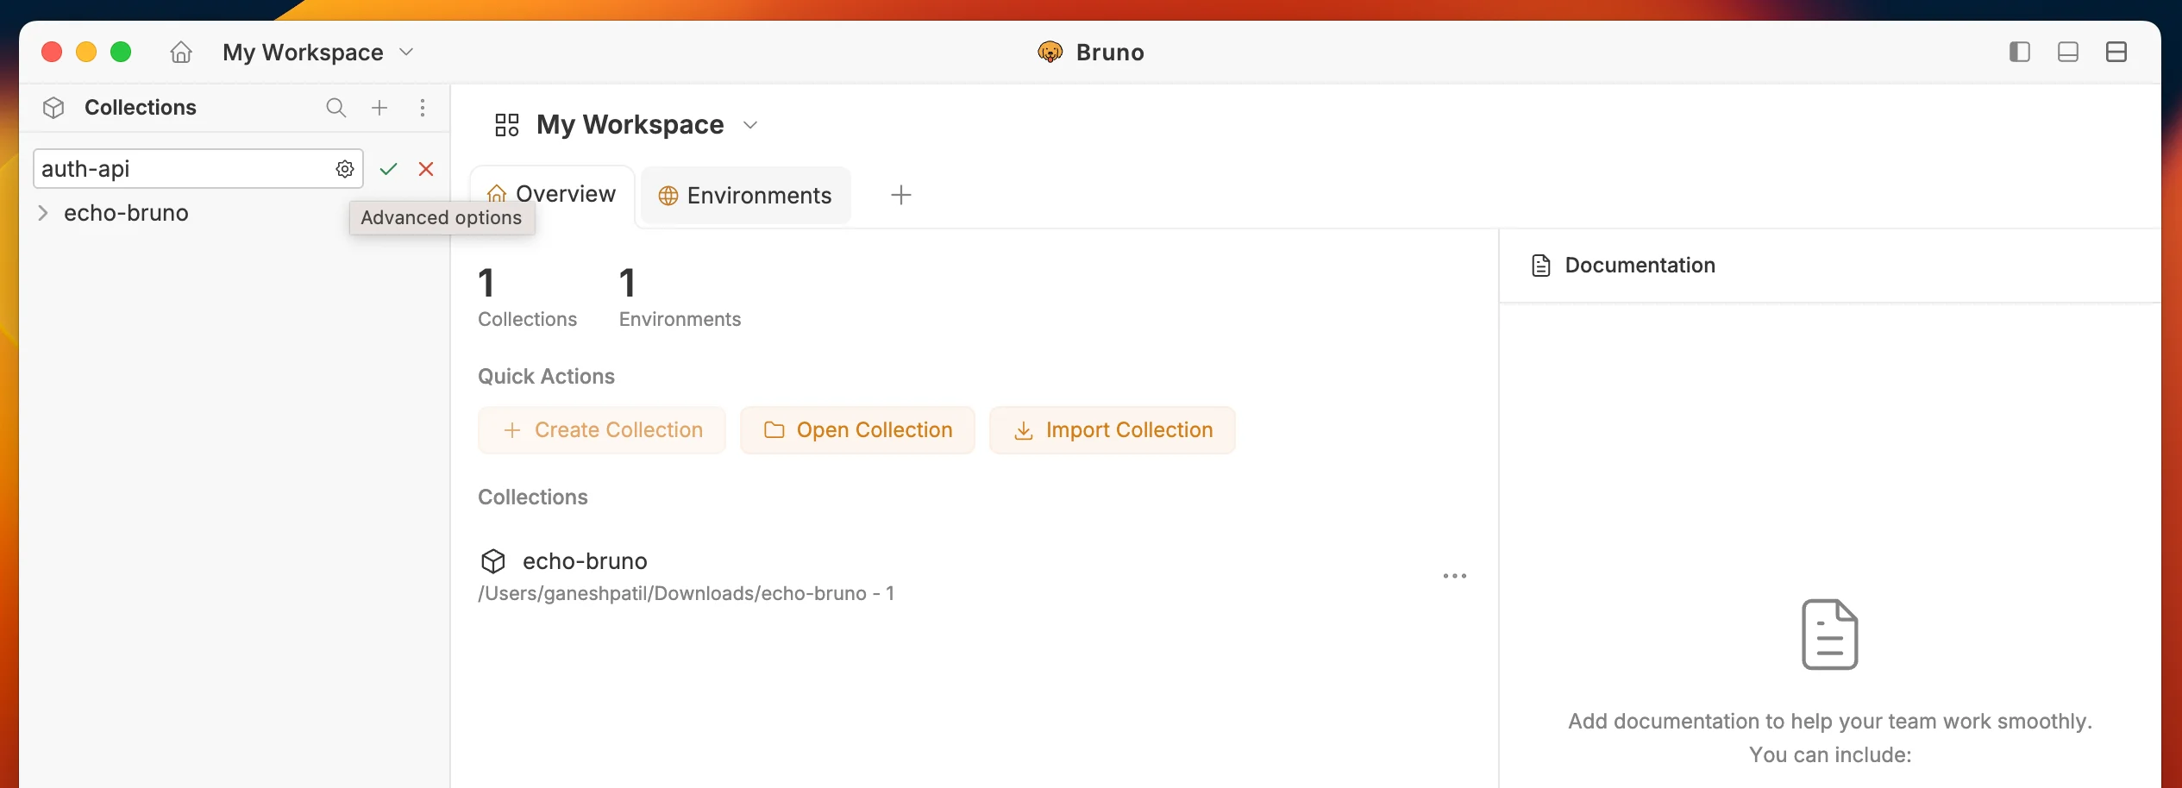Viewport: 2182px width, 788px height.
Task: Add a new tab with plus icon
Action: coord(901,195)
